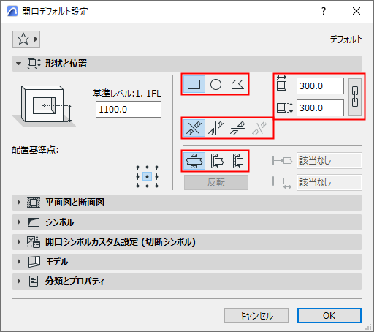Click the モデル panel icon
374x332 pixels.
(34, 262)
